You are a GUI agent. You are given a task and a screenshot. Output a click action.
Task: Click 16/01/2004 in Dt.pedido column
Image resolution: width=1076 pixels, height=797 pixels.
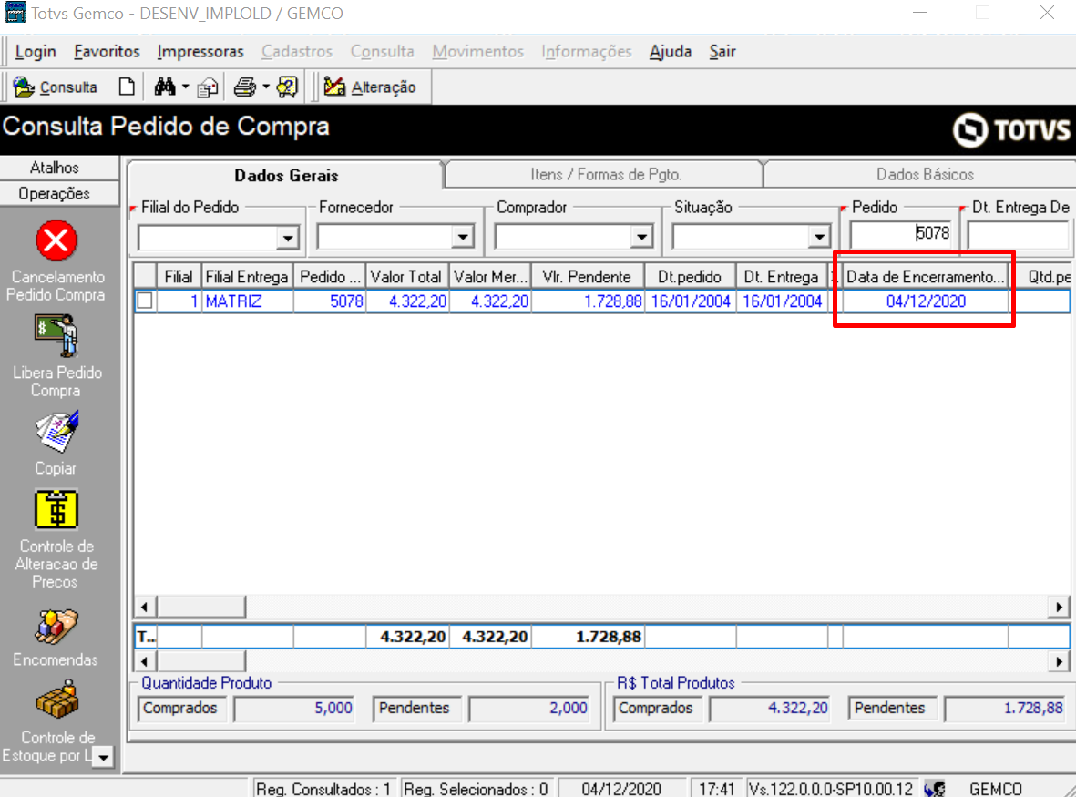click(691, 301)
